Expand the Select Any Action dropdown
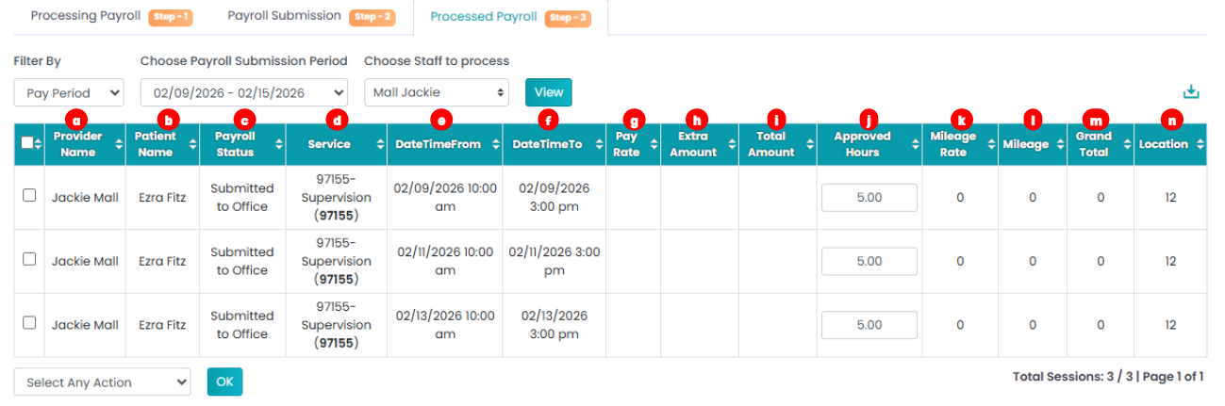This screenshot has height=406, width=1225. pos(103,382)
